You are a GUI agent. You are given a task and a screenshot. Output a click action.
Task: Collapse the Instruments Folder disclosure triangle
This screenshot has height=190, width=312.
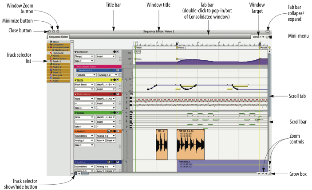(x=48, y=47)
